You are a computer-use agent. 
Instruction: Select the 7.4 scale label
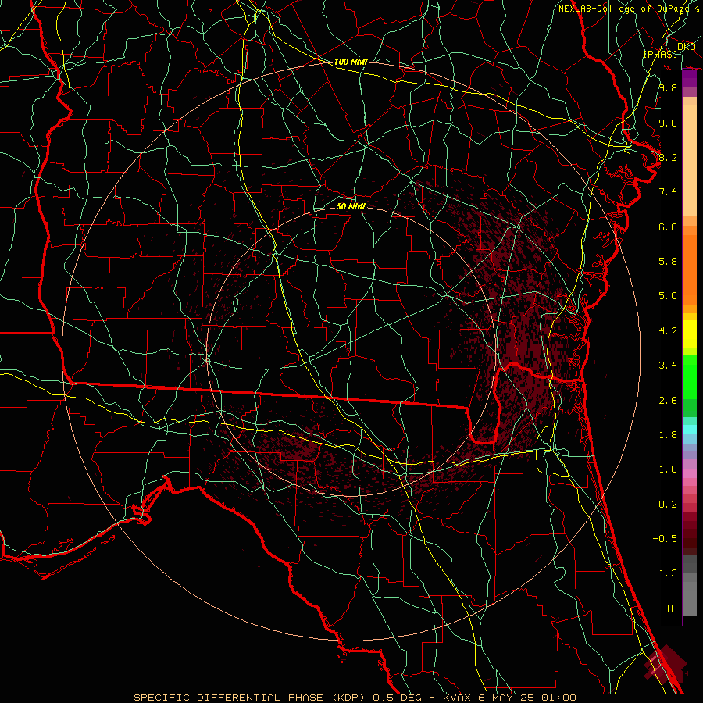[668, 192]
